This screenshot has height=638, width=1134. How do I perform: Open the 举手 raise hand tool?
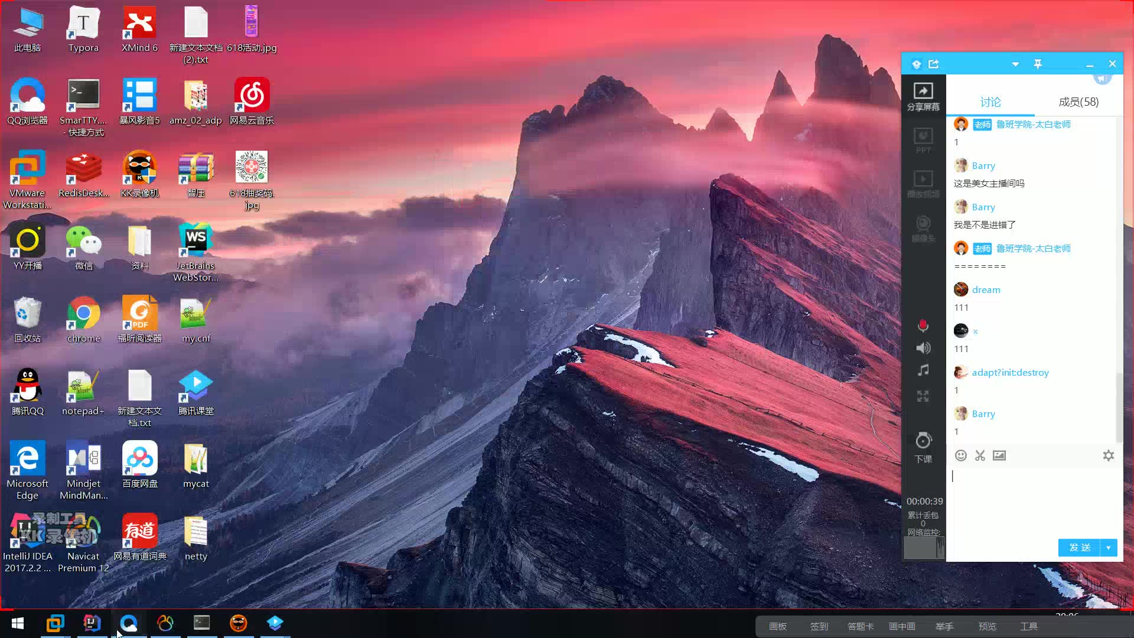[944, 626]
